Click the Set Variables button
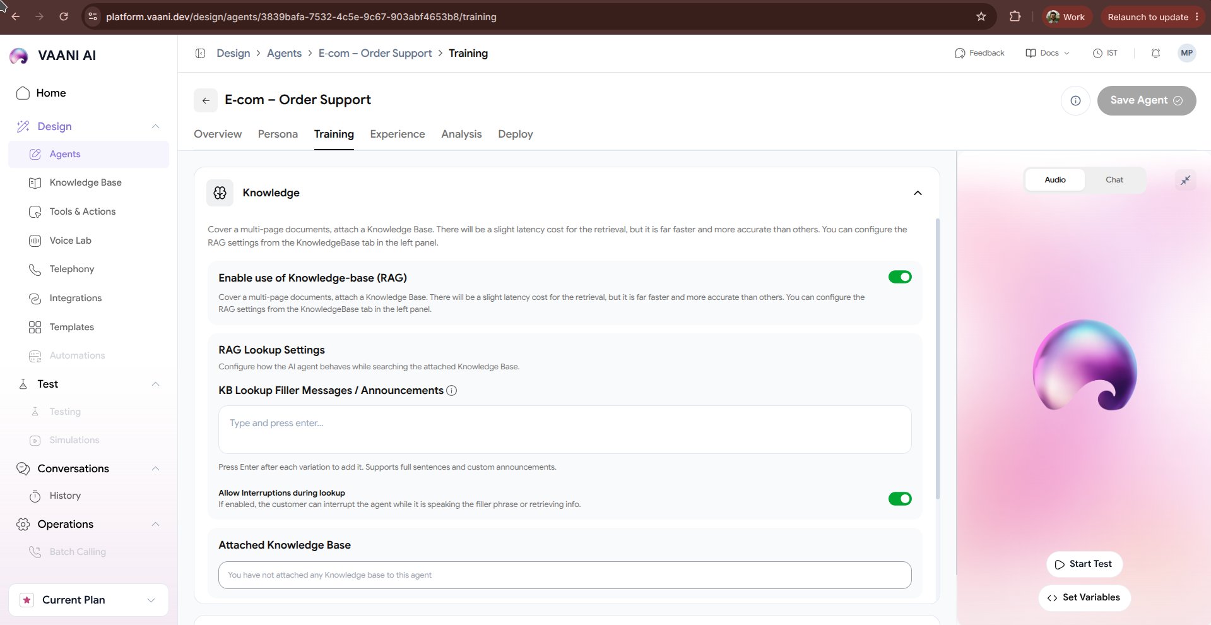Viewport: 1211px width, 625px height. [1084, 598]
